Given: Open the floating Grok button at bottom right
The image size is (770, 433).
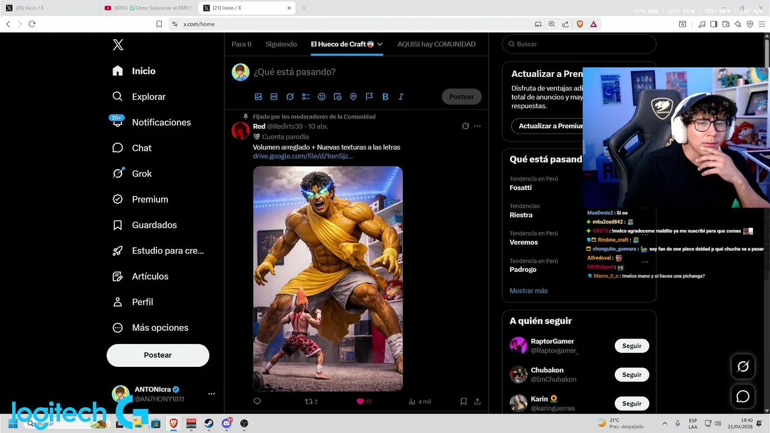Looking at the screenshot, I should [743, 366].
